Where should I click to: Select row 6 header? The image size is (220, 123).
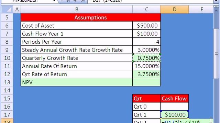[x=7, y=26]
